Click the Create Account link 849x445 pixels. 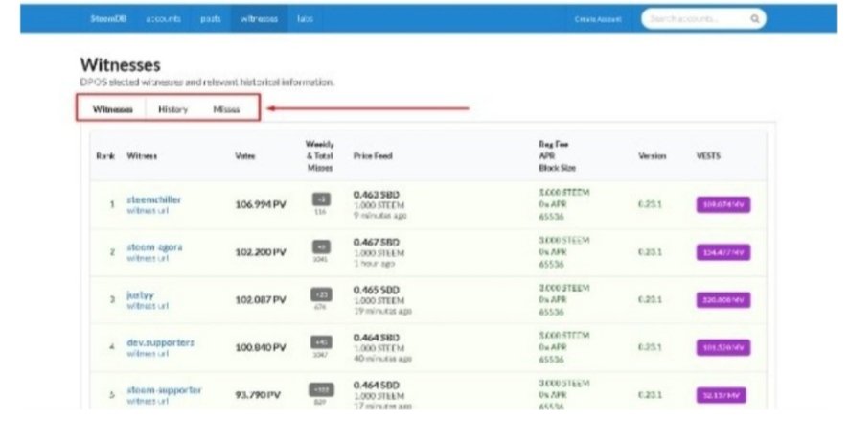click(x=598, y=19)
